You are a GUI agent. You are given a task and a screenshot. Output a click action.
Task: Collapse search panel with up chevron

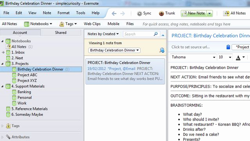[163, 35]
